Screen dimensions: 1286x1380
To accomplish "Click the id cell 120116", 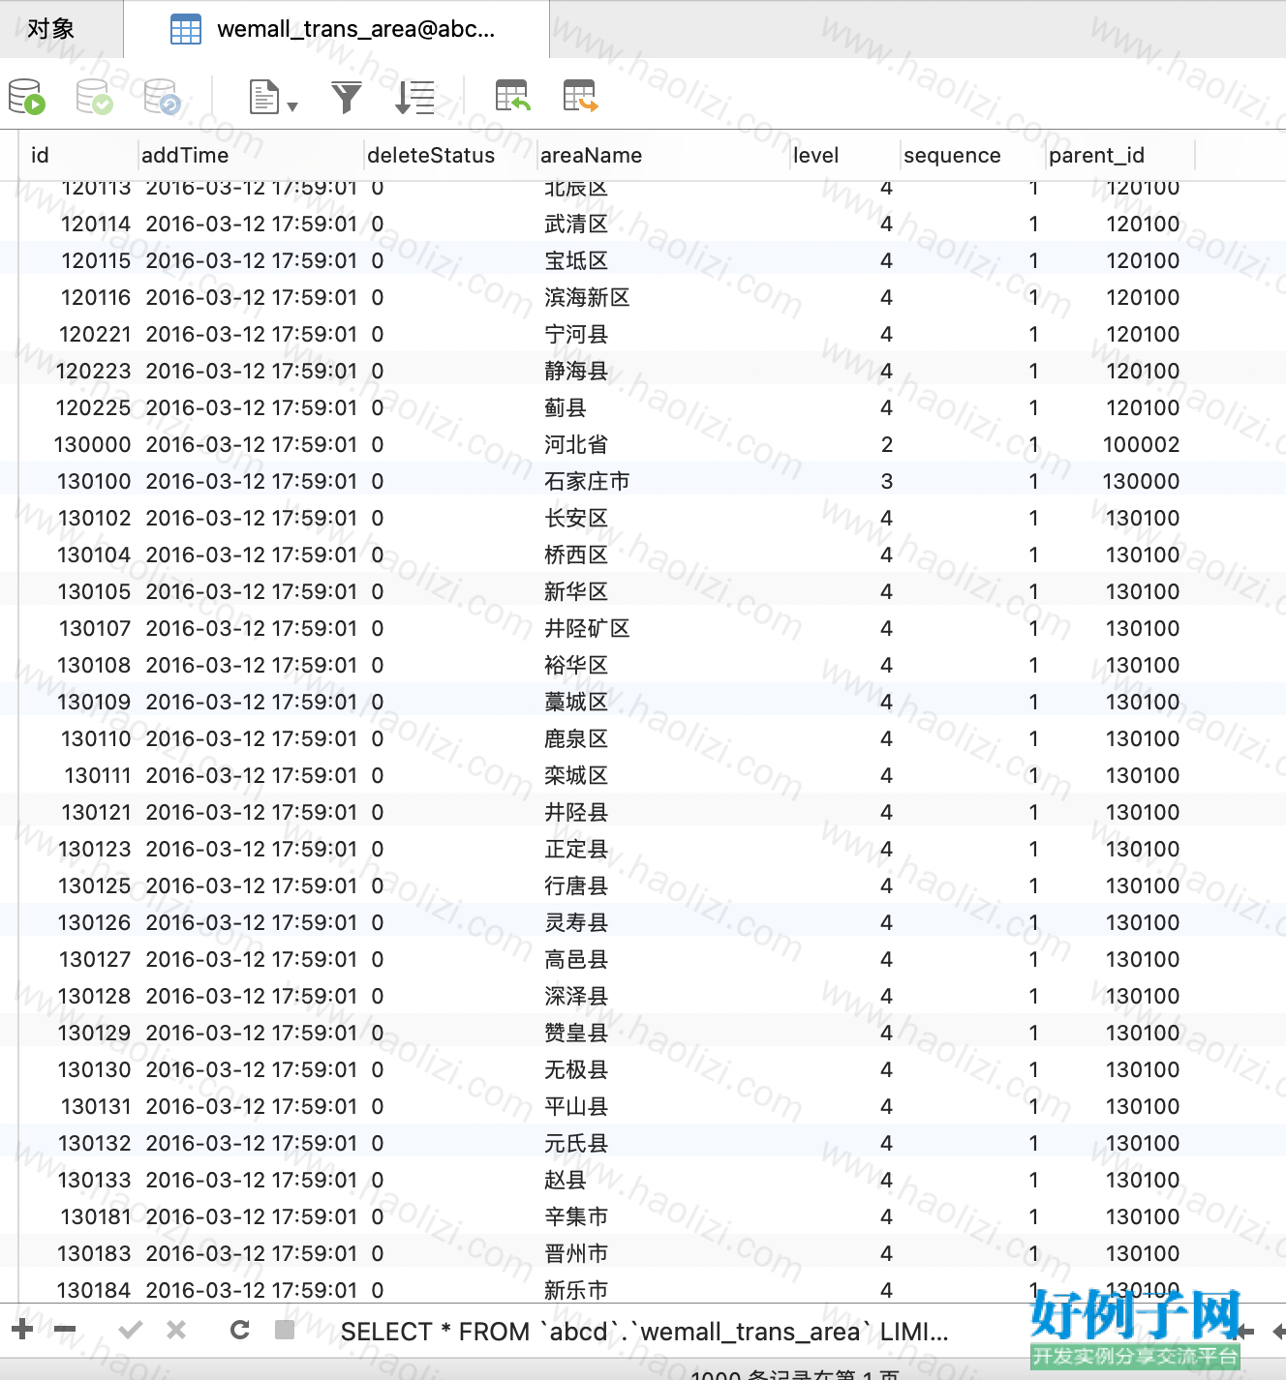I will (x=95, y=297).
